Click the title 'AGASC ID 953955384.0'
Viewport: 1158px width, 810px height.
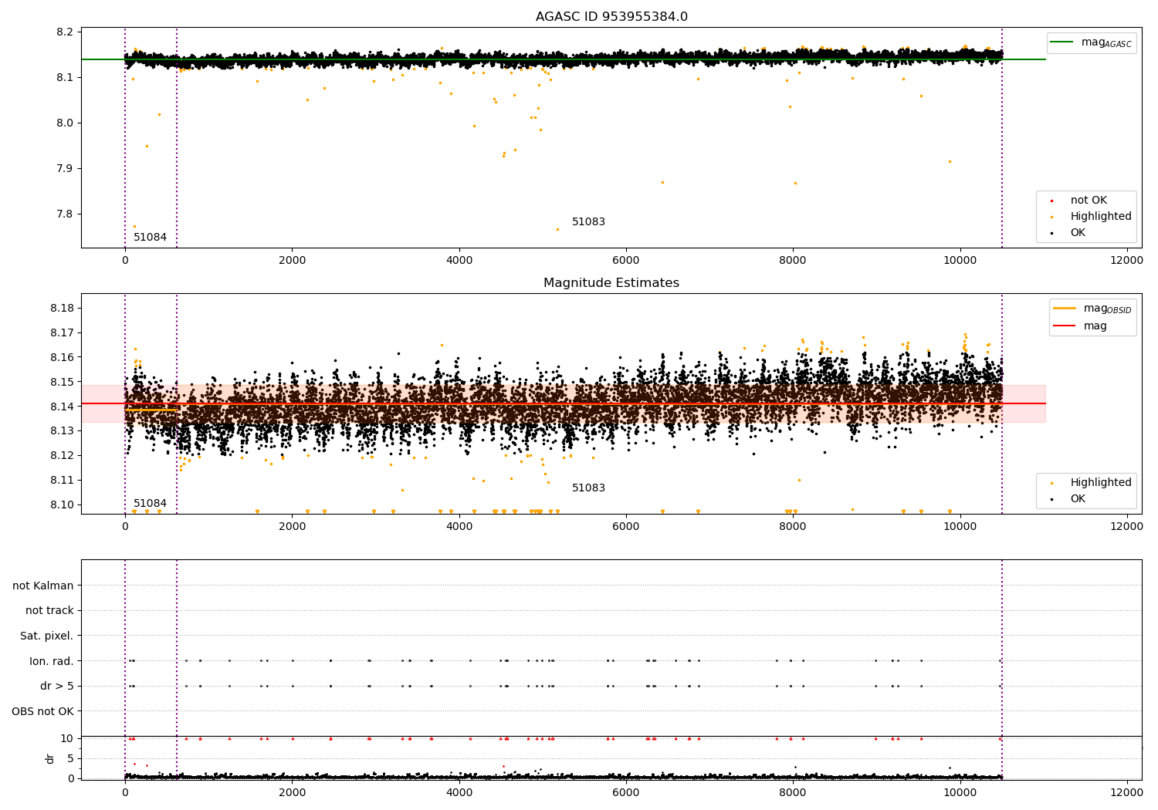[x=611, y=17]
